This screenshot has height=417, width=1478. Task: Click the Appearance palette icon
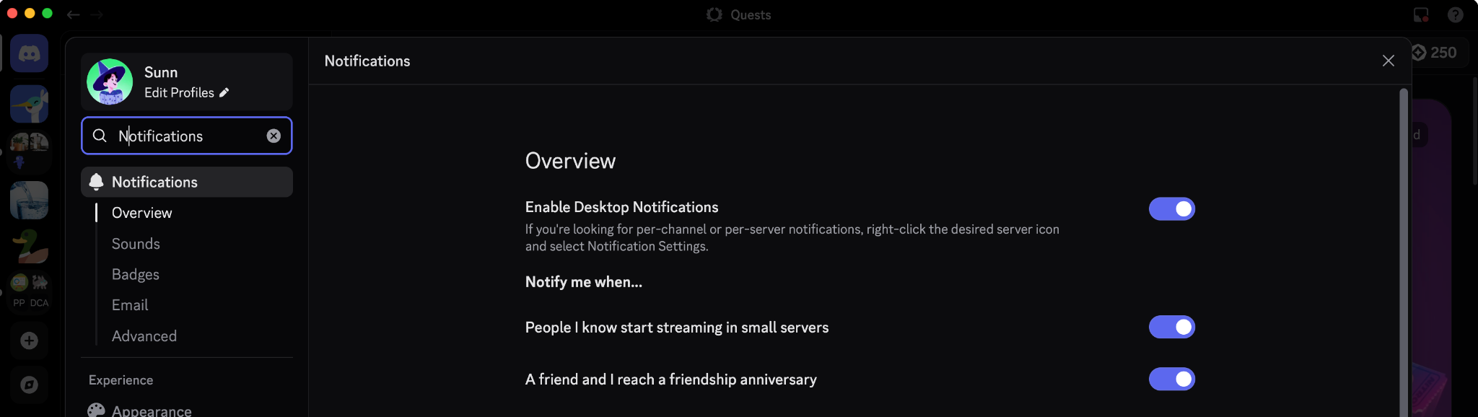(x=96, y=410)
